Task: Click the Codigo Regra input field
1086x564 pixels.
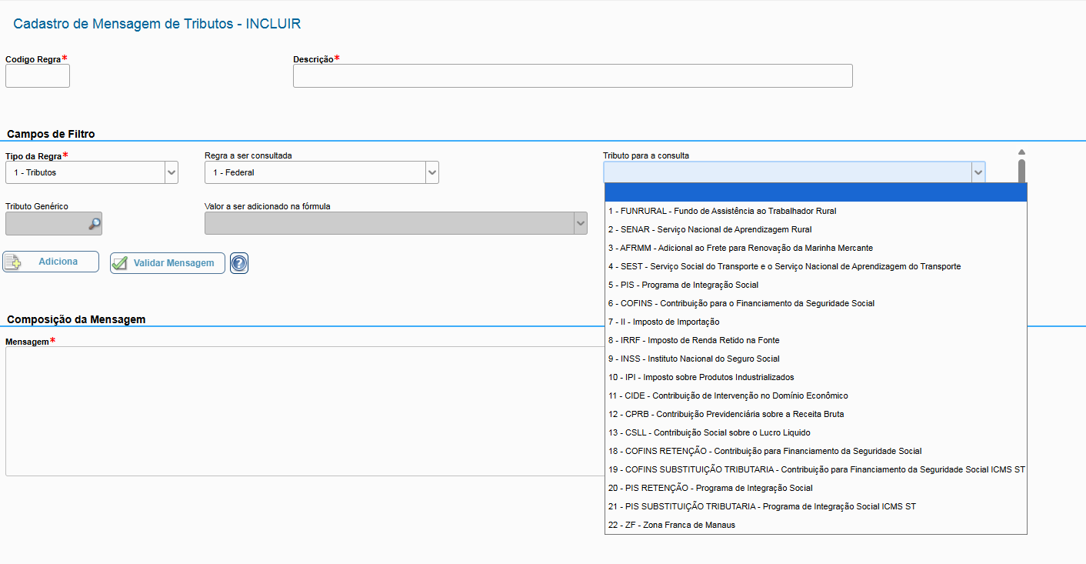Action: click(38, 76)
